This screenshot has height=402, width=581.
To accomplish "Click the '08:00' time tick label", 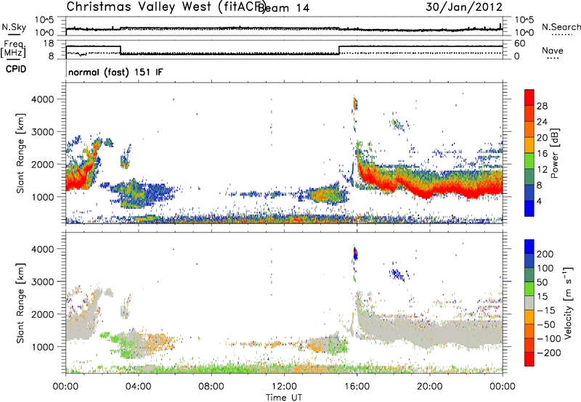I will point(211,387).
